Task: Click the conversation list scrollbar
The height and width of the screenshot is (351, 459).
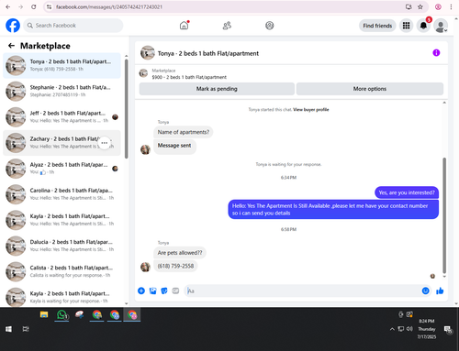Action: tap(127, 109)
